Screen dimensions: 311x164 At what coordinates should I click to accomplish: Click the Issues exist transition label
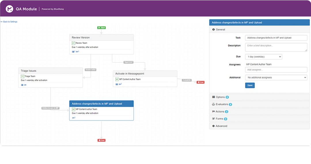pyautogui.click(x=91, y=70)
